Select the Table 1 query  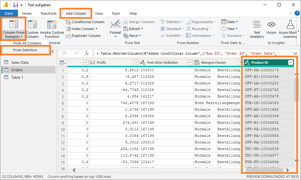click(x=29, y=77)
